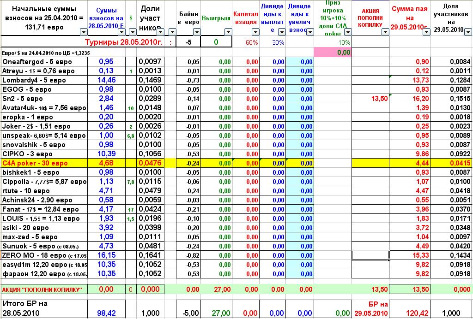Open the Дивиденды к выплате filter dropdown
The image size is (473, 319).
click(x=281, y=32)
